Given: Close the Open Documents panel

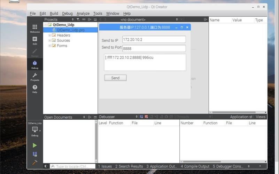Looking at the screenshot, I should [95, 117].
